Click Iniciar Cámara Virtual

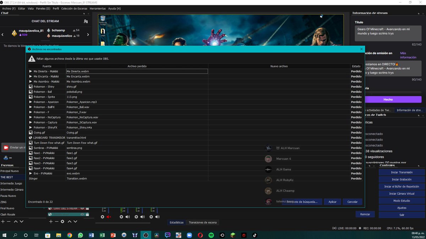[x=402, y=193]
